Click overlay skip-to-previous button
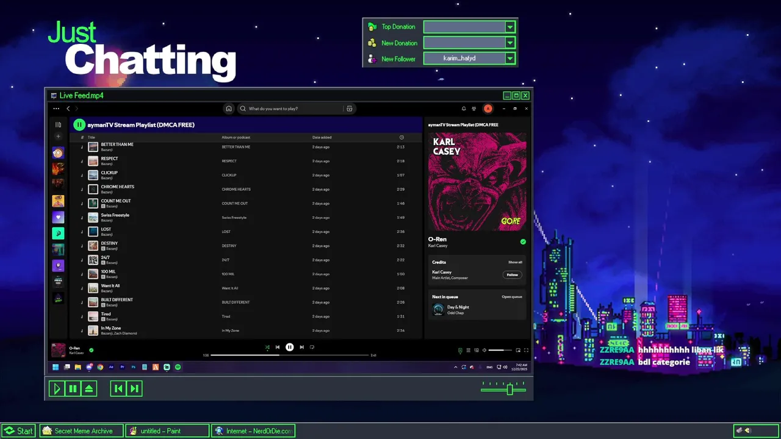Viewport: 781px width, 439px height. (x=118, y=388)
